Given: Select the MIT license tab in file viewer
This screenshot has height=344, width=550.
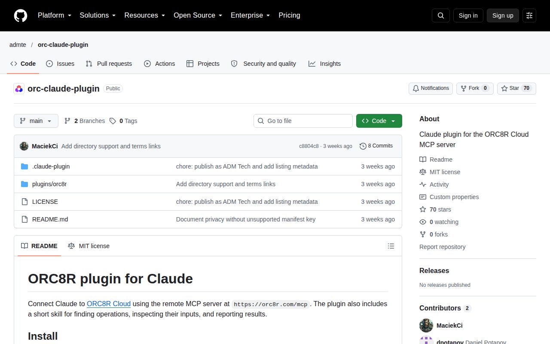Looking at the screenshot, I should [89, 246].
